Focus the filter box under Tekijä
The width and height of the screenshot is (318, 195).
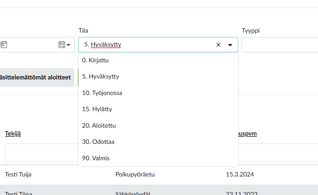41,152
